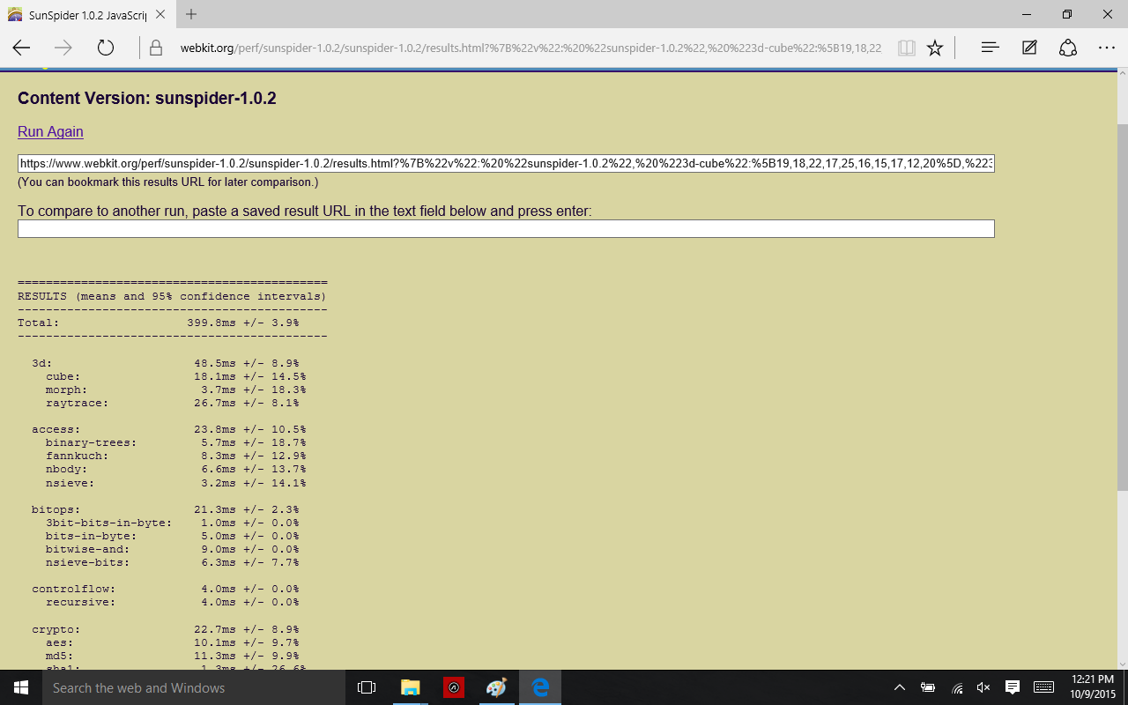Click the Run Again link

[50, 131]
